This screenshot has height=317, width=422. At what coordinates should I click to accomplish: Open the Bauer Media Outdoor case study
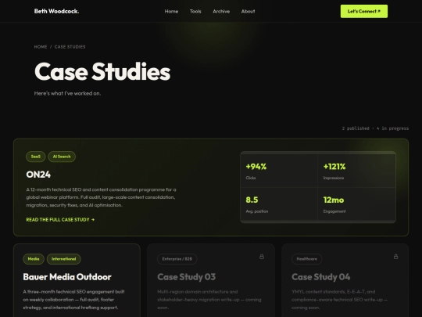67,277
